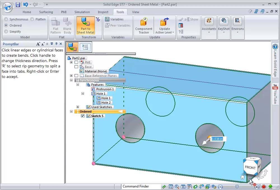Screen dimensions: 280x190
Task: Expand the Base Reference Planes node
Action: coord(71,75)
